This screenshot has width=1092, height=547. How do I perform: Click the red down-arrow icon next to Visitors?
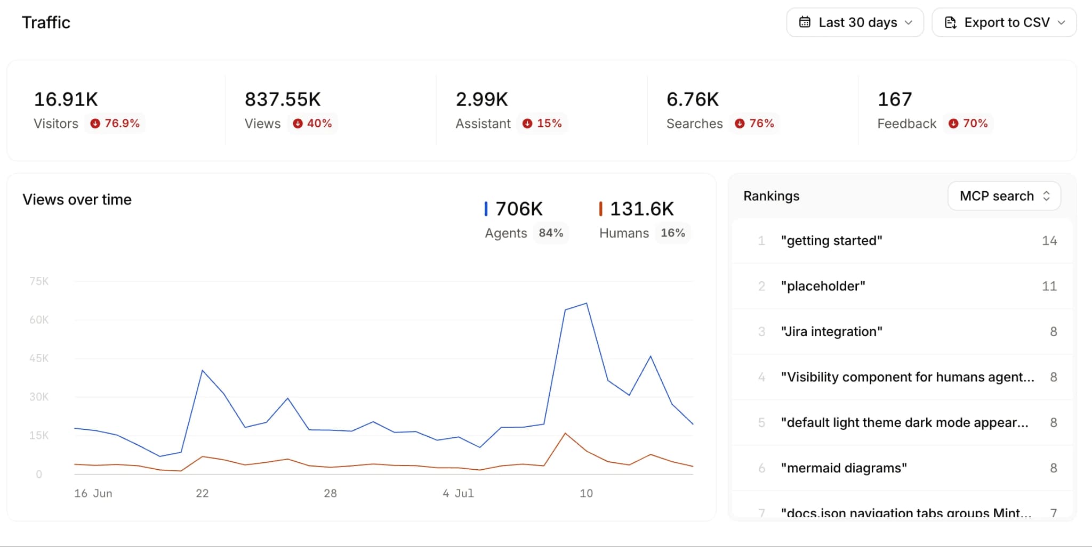[x=95, y=124]
